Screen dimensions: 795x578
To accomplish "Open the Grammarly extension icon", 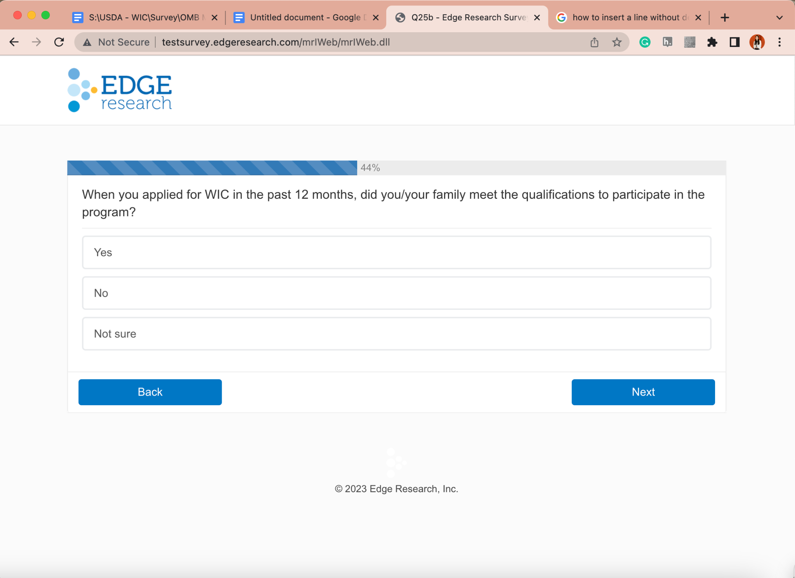I will (645, 42).
